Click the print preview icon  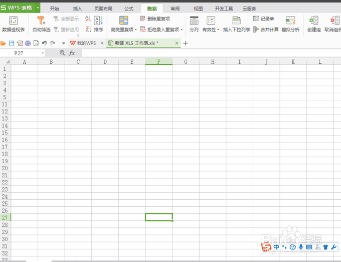pyautogui.click(x=36, y=43)
